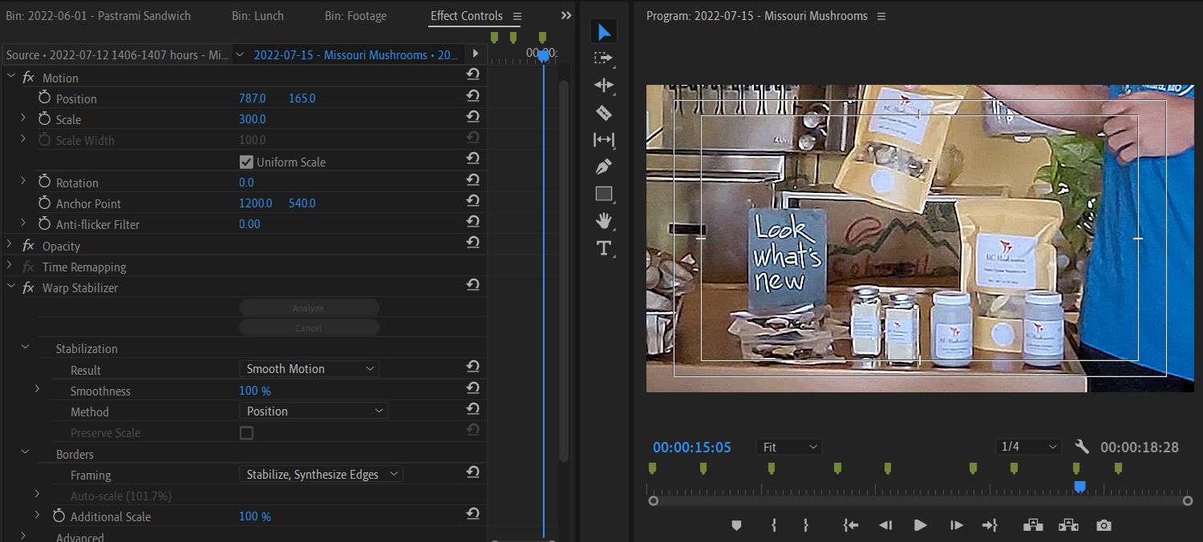Click the Program Monitor playhead

tap(1079, 487)
